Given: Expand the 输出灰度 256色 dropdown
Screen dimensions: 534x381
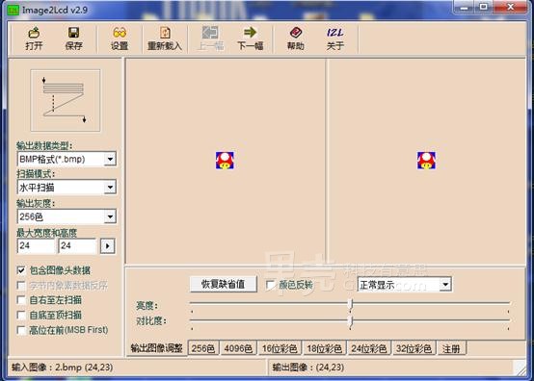Looking at the screenshot, I should (x=110, y=216).
